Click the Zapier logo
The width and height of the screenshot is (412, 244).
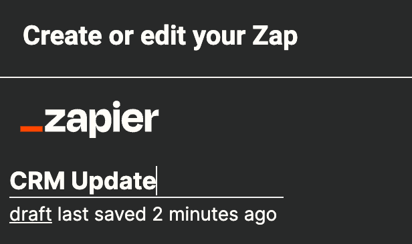point(90,119)
